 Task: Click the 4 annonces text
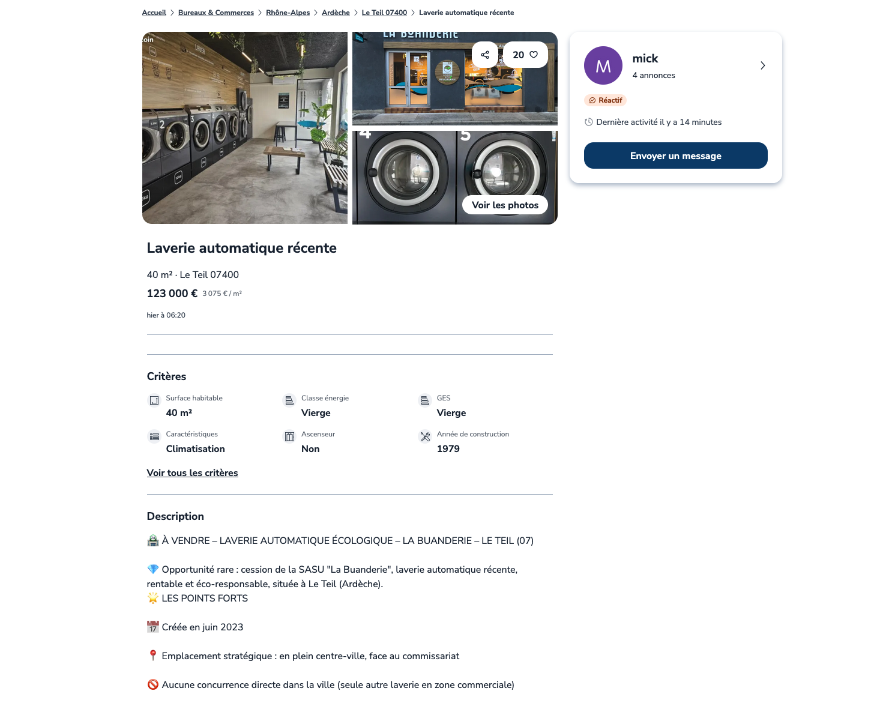(654, 75)
